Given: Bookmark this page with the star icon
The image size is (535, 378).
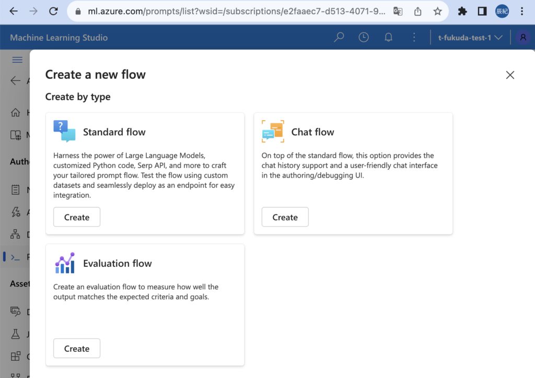Looking at the screenshot, I should pyautogui.click(x=438, y=11).
